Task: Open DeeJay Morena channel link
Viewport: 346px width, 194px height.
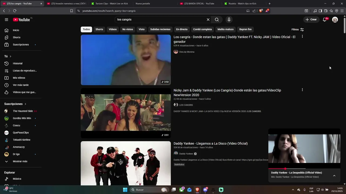Action: [x=187, y=52]
